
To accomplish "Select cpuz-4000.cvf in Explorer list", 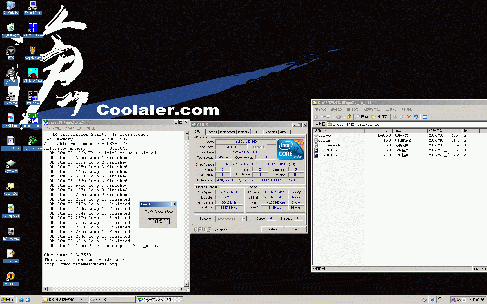I will pos(328,150).
